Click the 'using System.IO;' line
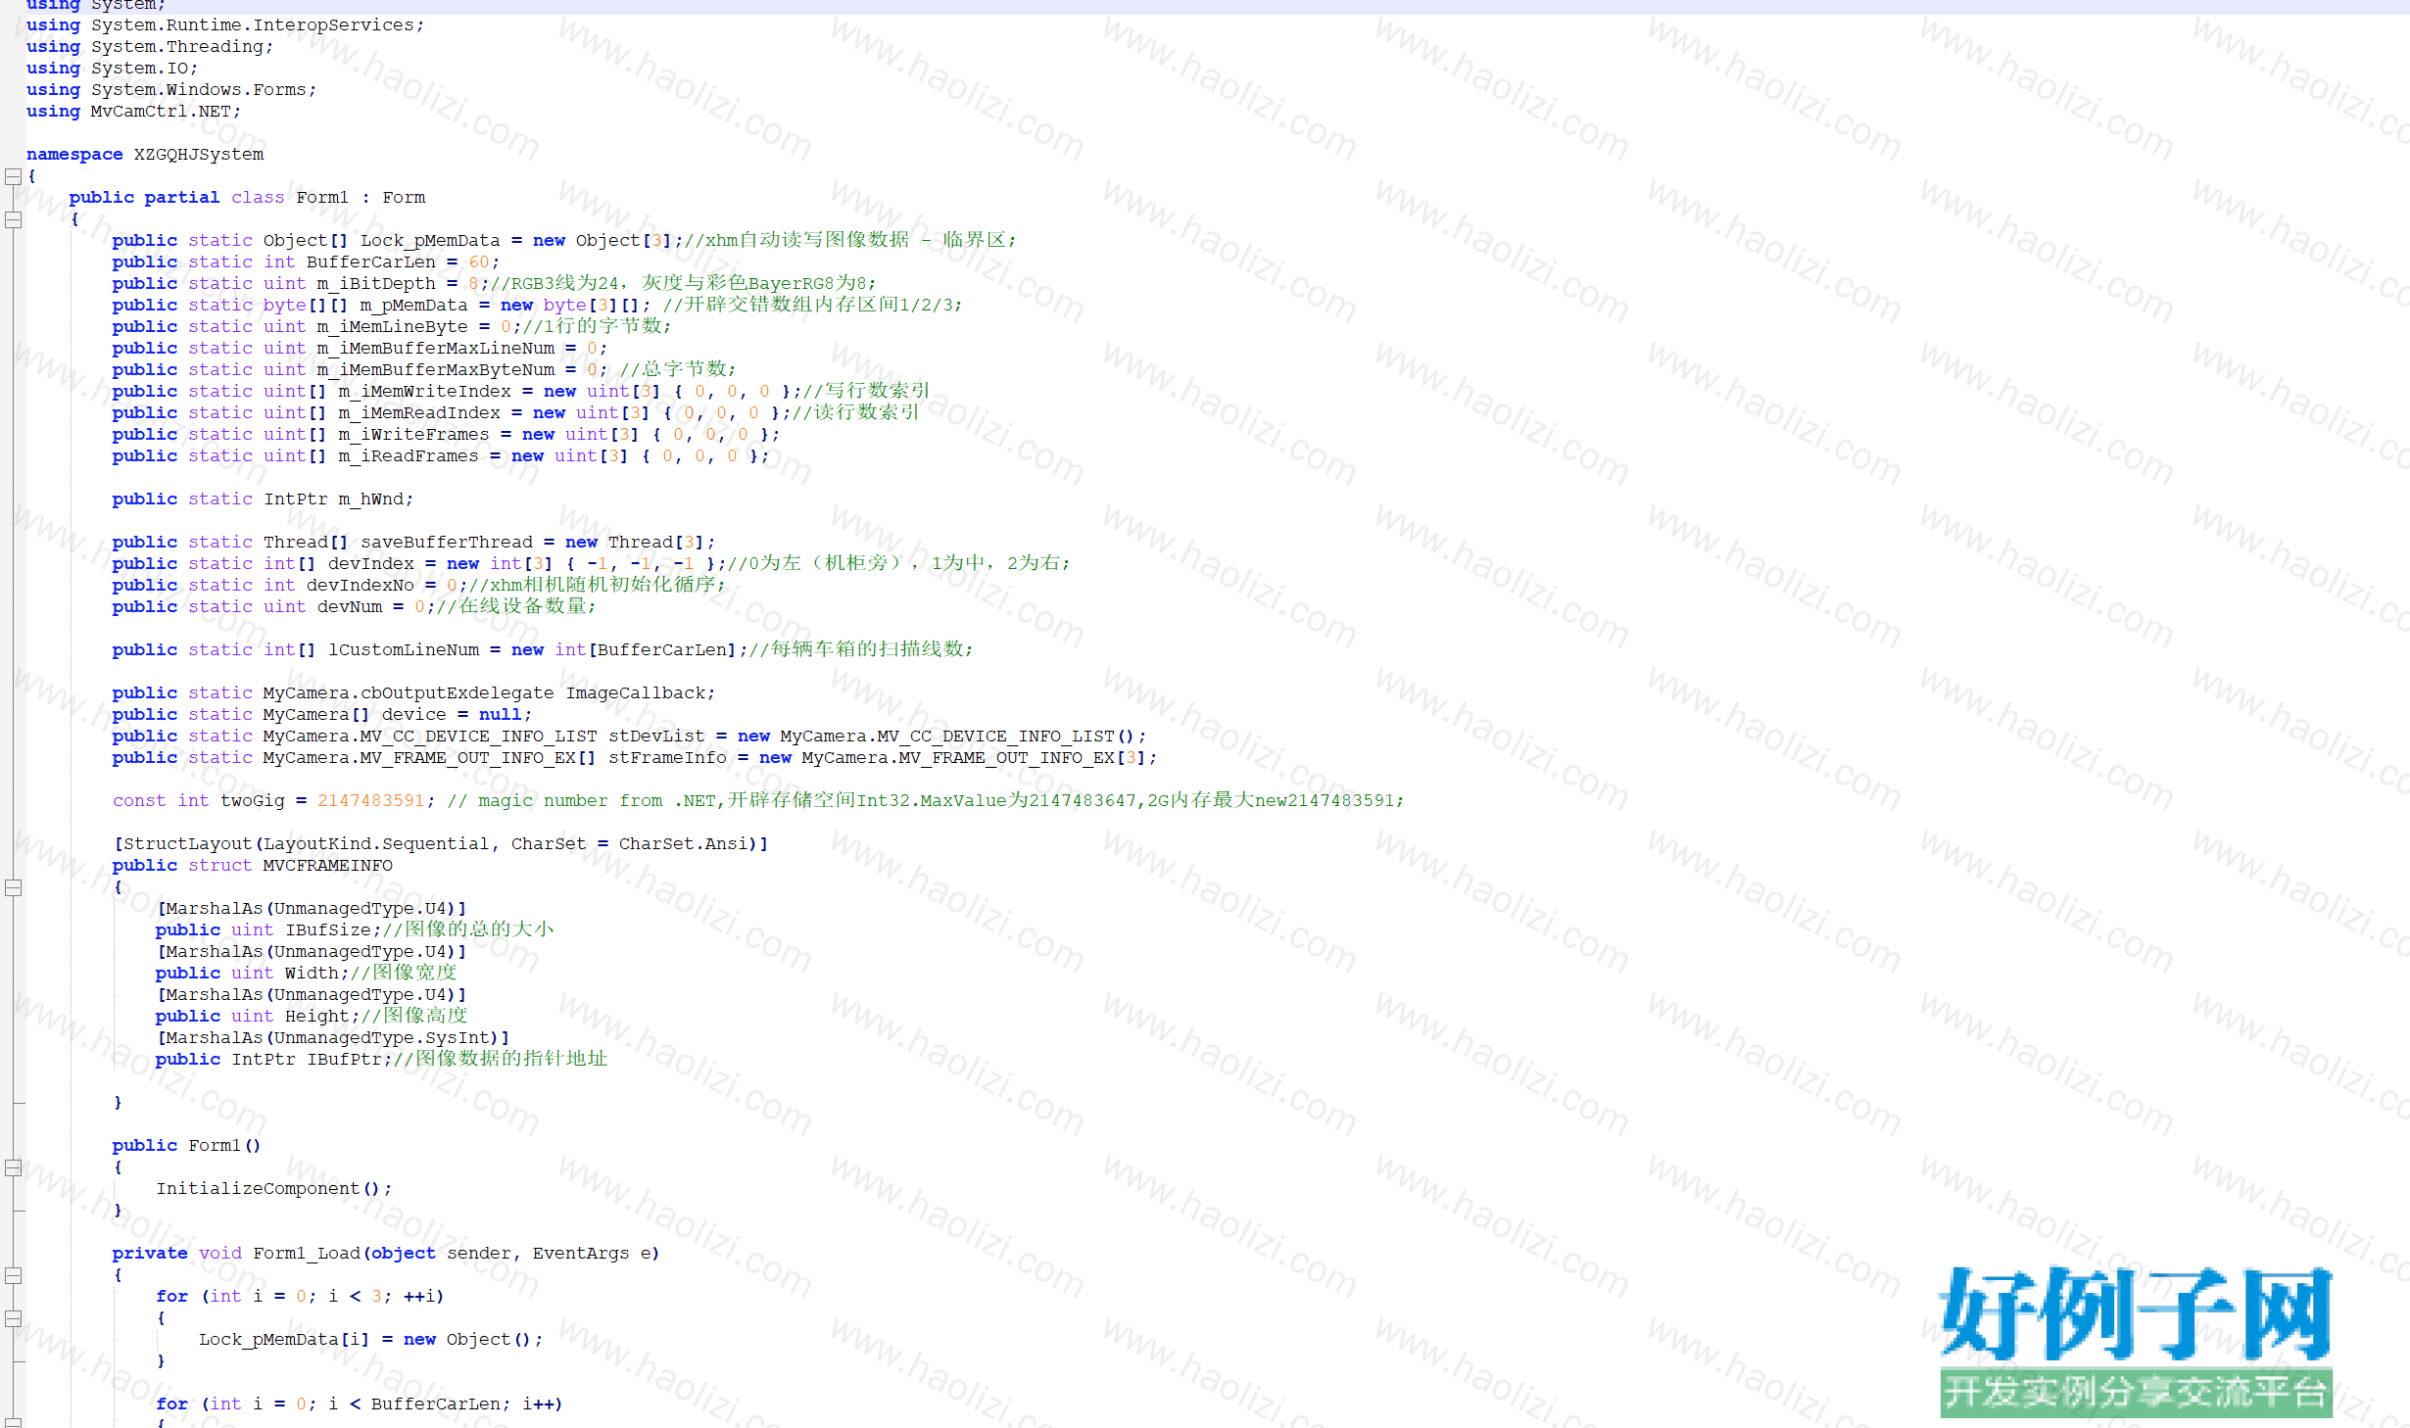This screenshot has width=2410, height=1428. pyautogui.click(x=112, y=69)
